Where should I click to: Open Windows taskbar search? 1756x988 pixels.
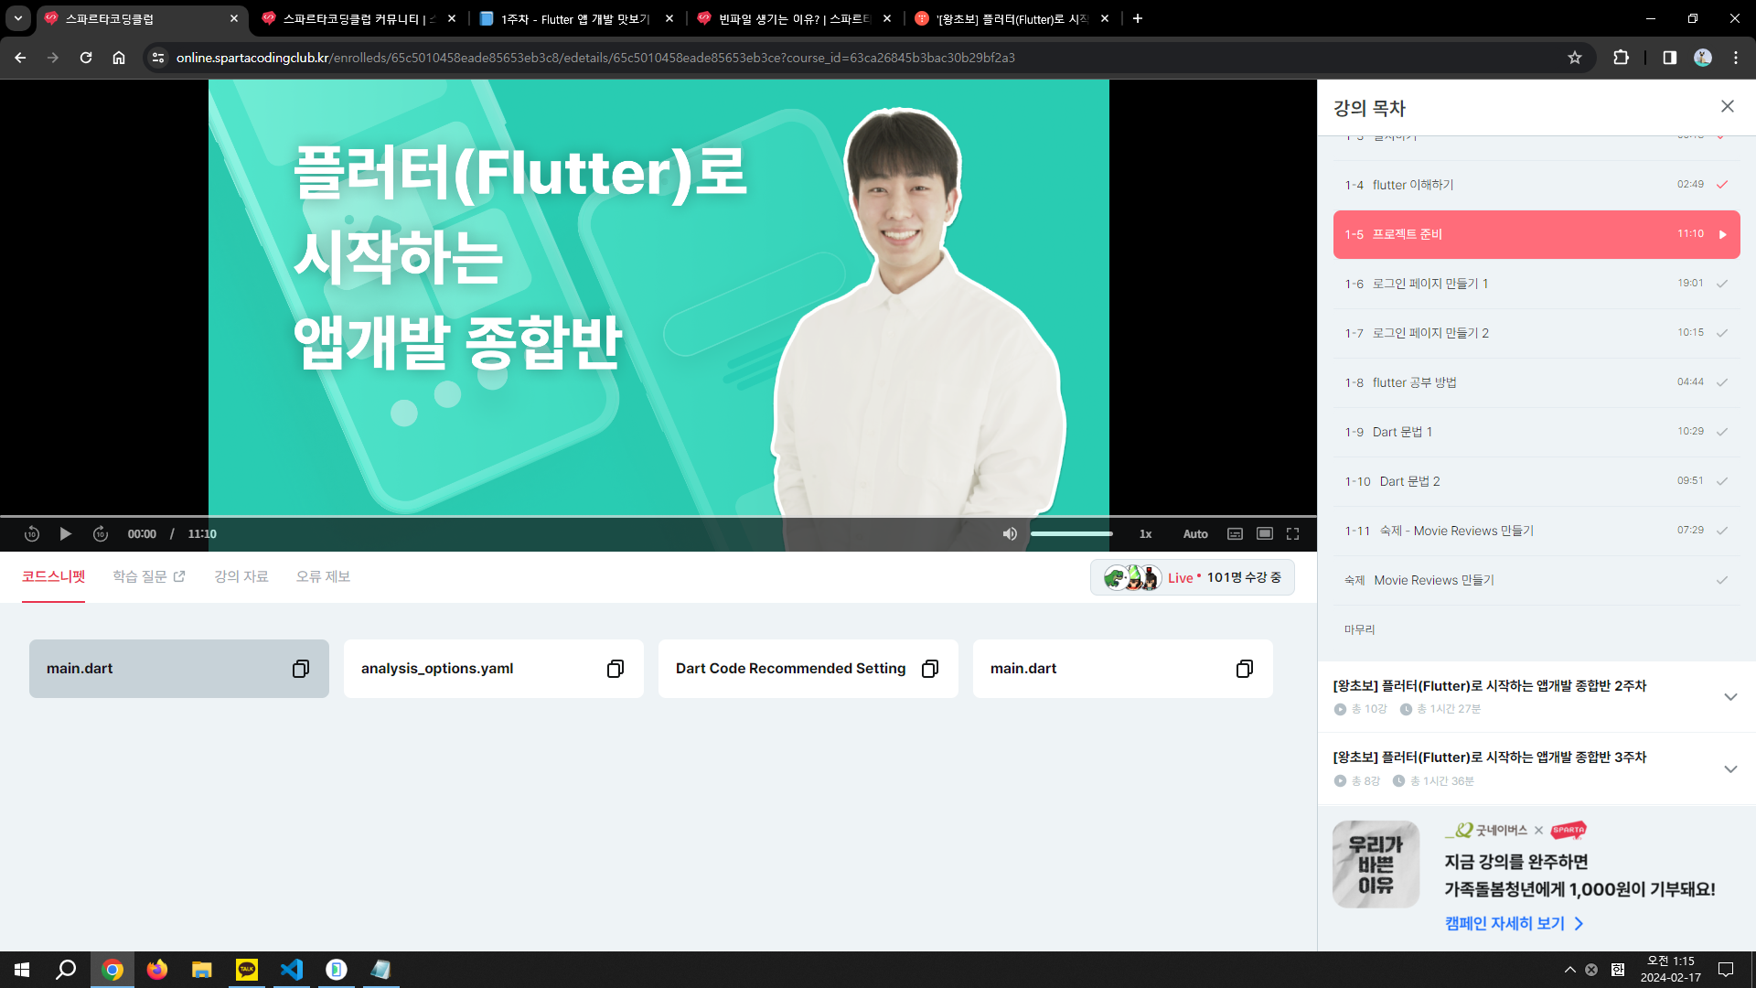(x=66, y=970)
